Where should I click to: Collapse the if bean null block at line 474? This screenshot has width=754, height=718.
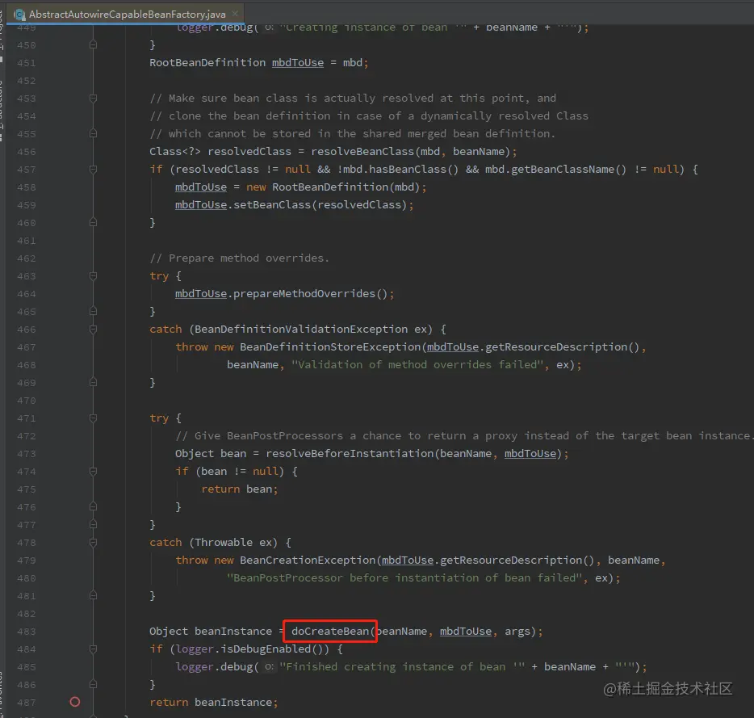(94, 472)
